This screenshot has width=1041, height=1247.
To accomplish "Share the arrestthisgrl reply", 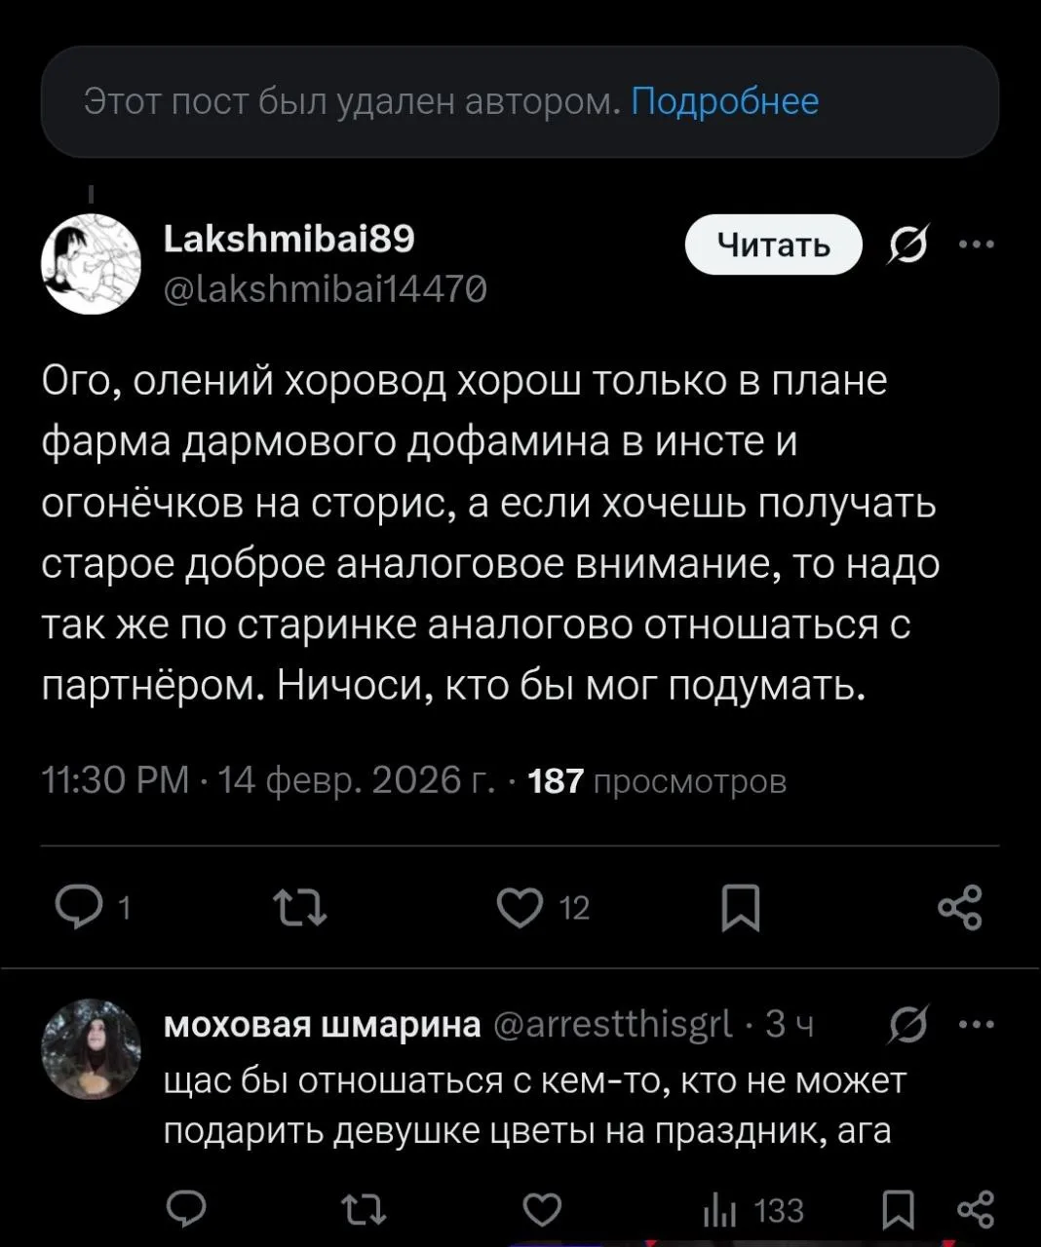I will coord(975,1209).
